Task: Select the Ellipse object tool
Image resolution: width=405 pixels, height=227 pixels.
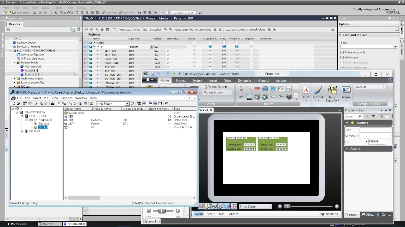Action: coord(265,89)
